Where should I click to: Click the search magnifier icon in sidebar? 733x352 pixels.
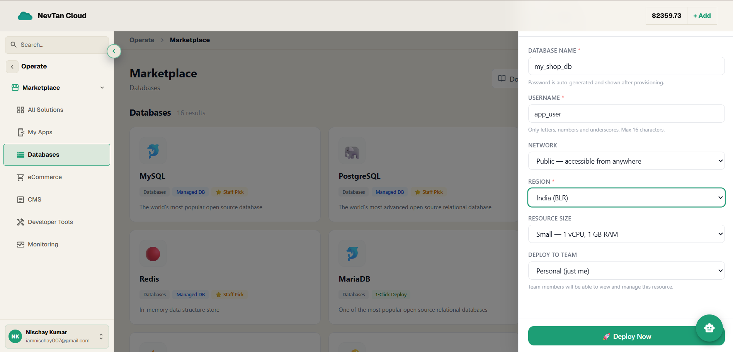coord(14,45)
